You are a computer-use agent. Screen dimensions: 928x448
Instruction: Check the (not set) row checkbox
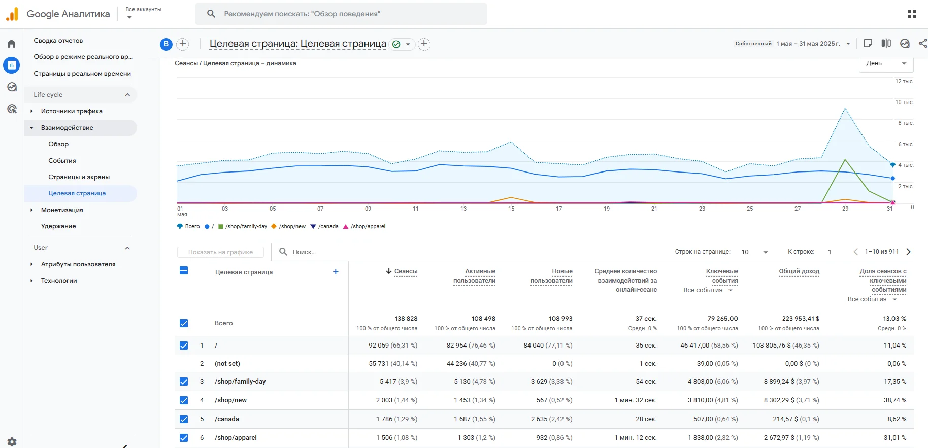(184, 364)
